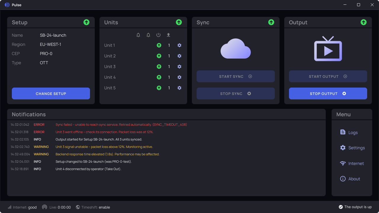Open Settings from the Menu panel
Viewport: 379px width, 213px height.
tap(352, 148)
